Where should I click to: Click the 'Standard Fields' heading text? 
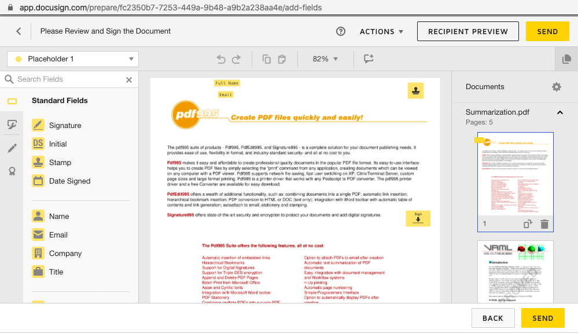(60, 101)
